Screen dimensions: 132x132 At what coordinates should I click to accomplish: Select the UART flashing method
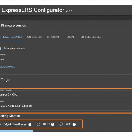pos(38,124)
